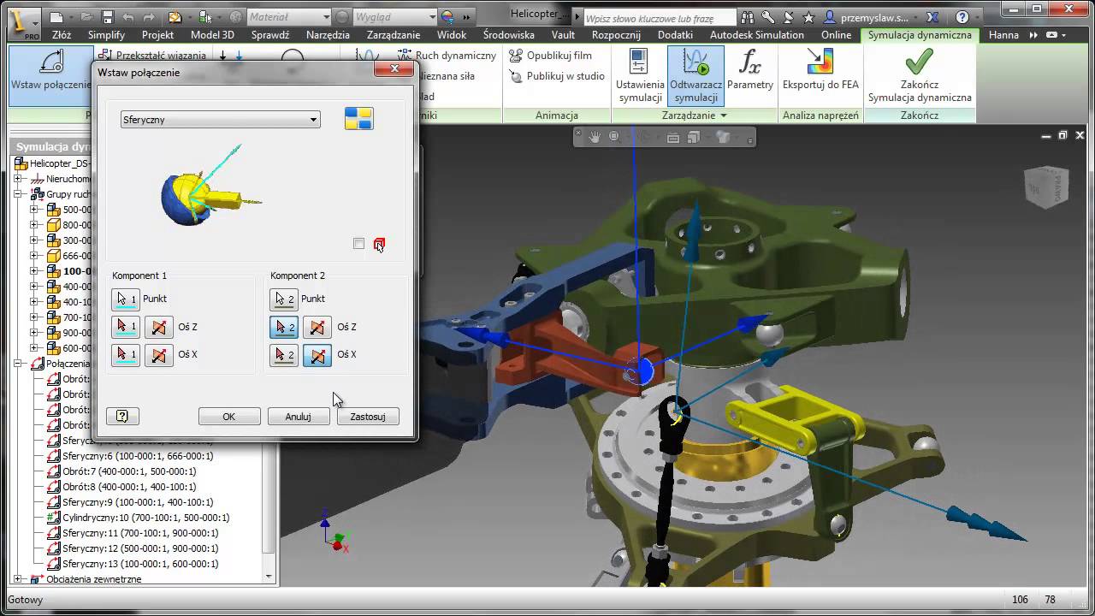Click the browser panel scroll down arrow
Screen dimensions: 1095x616
pyautogui.click(x=269, y=577)
